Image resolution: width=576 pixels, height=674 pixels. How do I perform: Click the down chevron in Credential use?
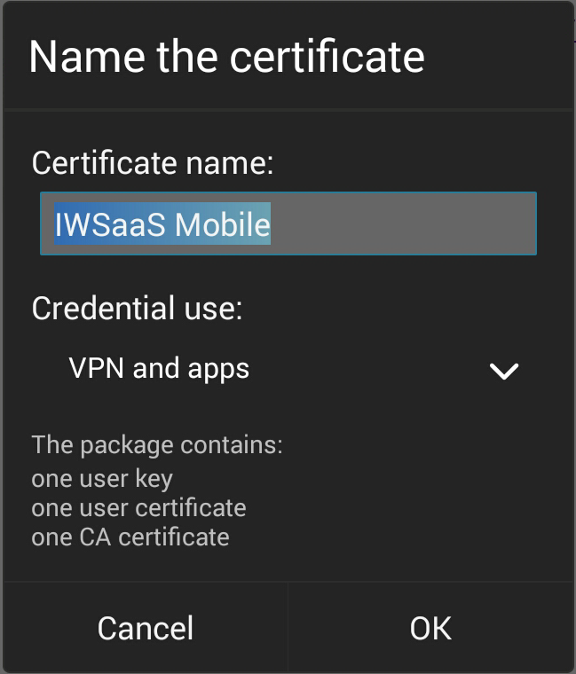503,372
